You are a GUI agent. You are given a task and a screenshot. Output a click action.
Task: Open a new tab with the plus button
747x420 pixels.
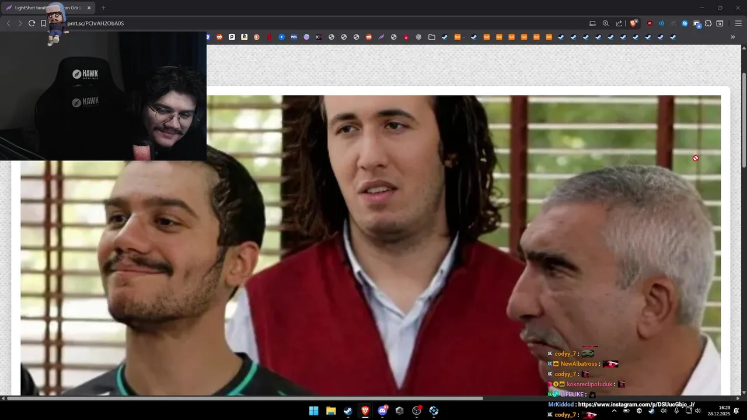tap(103, 8)
